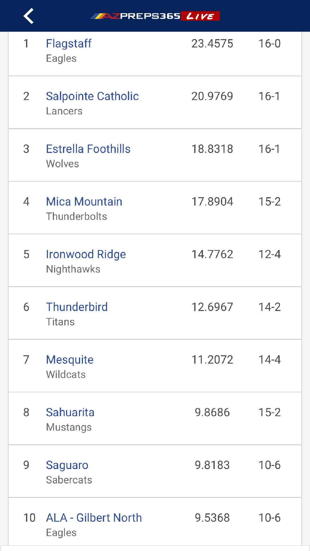Open Ironwood Ridge team link
The image size is (310, 551).
point(86,254)
